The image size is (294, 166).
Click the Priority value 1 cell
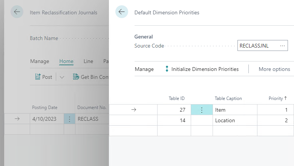pos(275,110)
